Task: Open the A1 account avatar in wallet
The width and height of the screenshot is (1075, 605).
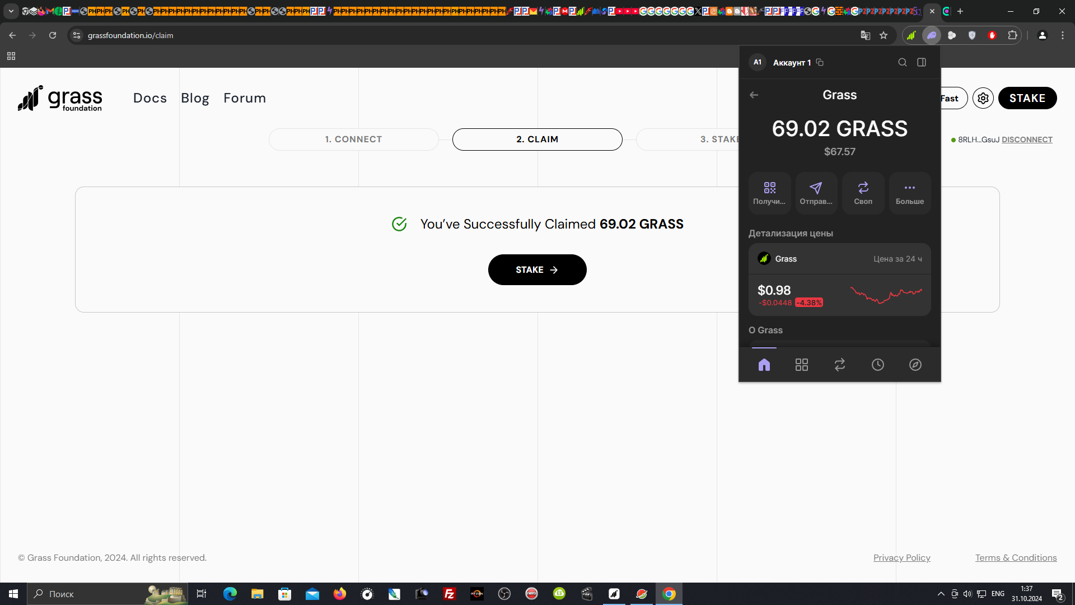Action: pyautogui.click(x=758, y=62)
